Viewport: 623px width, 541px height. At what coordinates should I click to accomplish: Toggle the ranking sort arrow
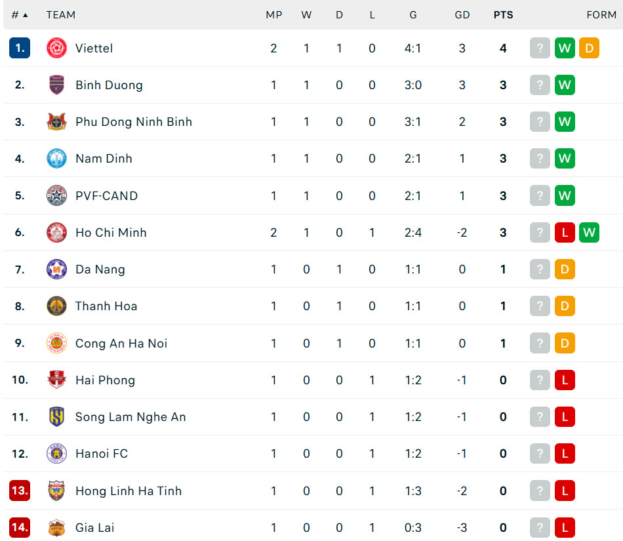(x=26, y=14)
